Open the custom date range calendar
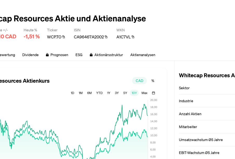Screen dimensions: 235x159 point(153,93)
